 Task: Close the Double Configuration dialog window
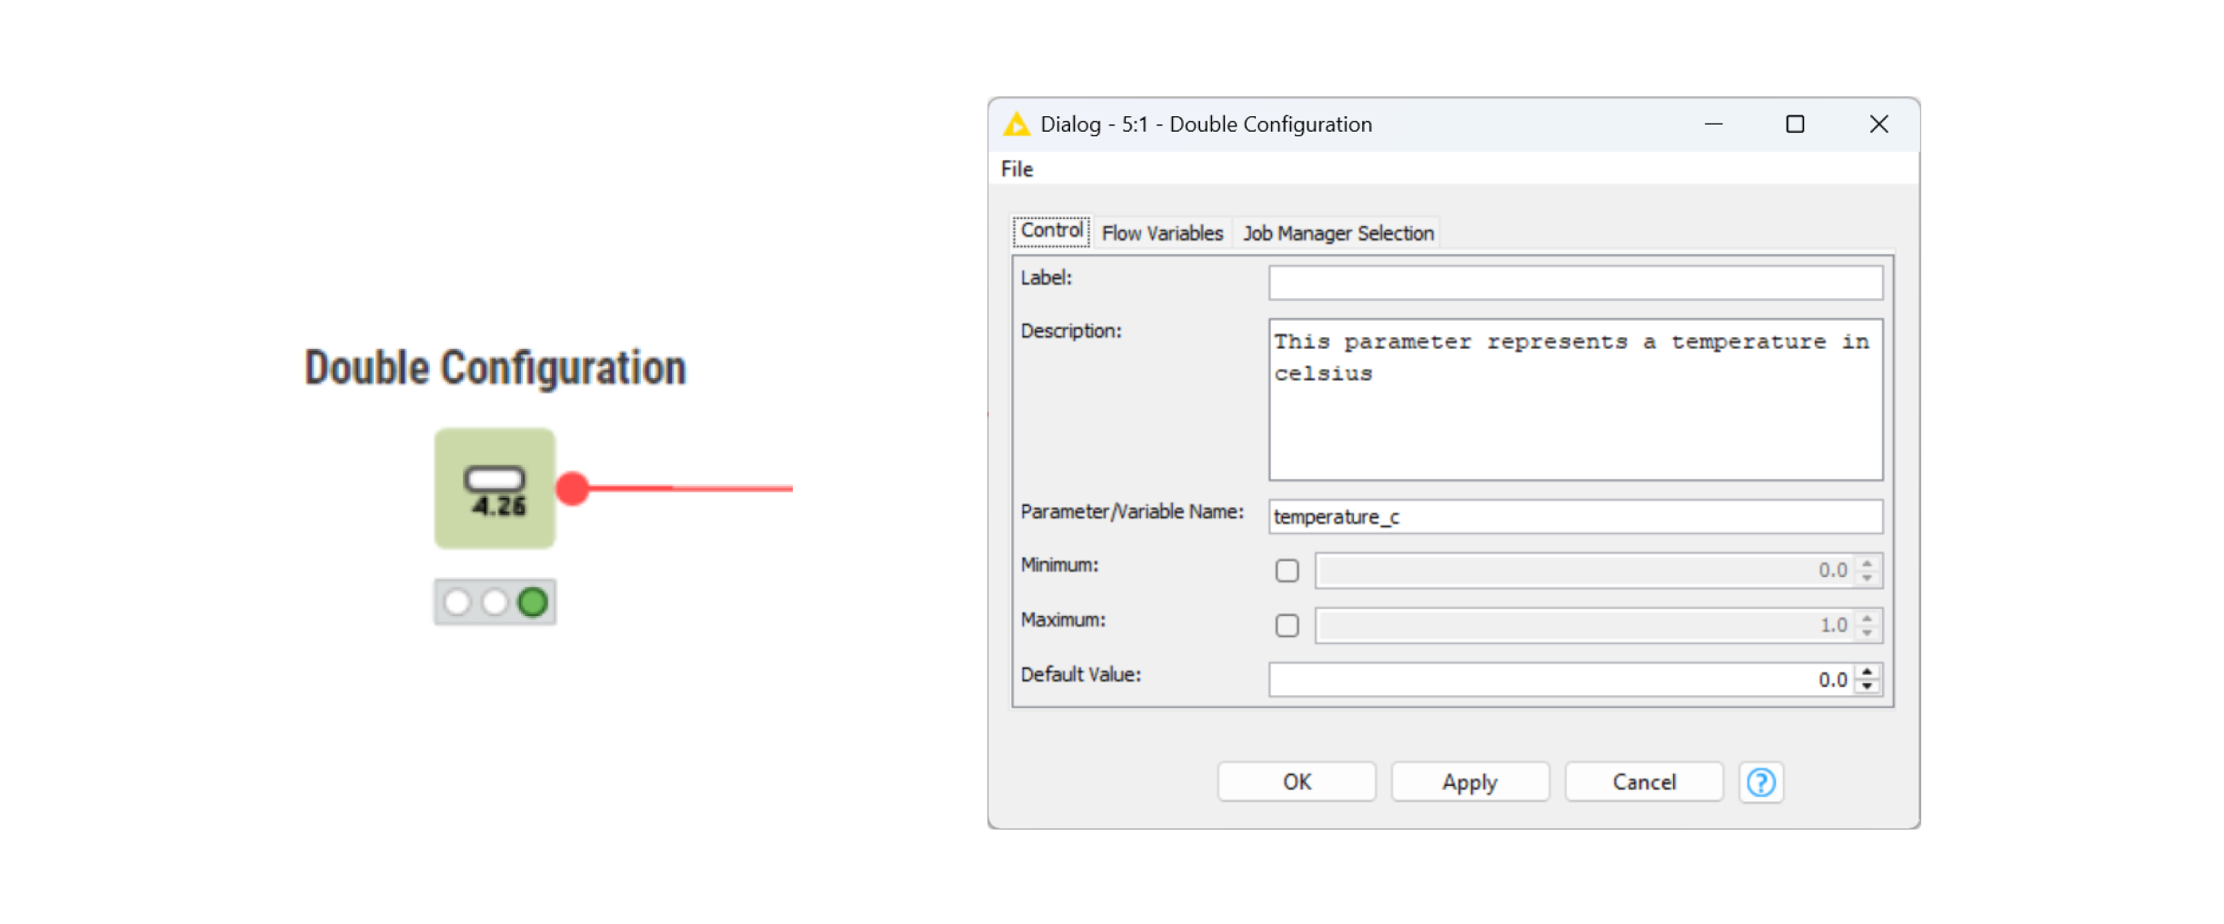[x=1878, y=124]
